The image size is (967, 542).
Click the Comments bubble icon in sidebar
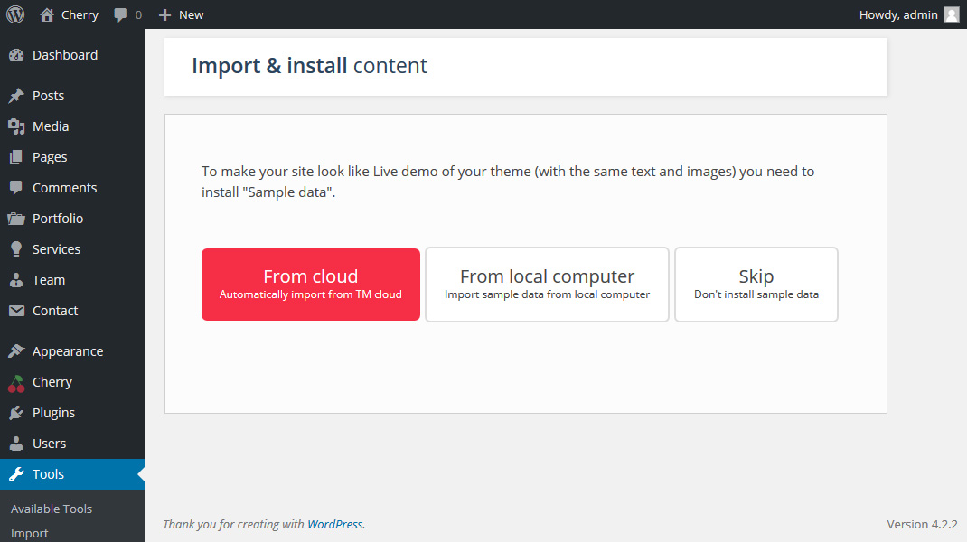16,188
